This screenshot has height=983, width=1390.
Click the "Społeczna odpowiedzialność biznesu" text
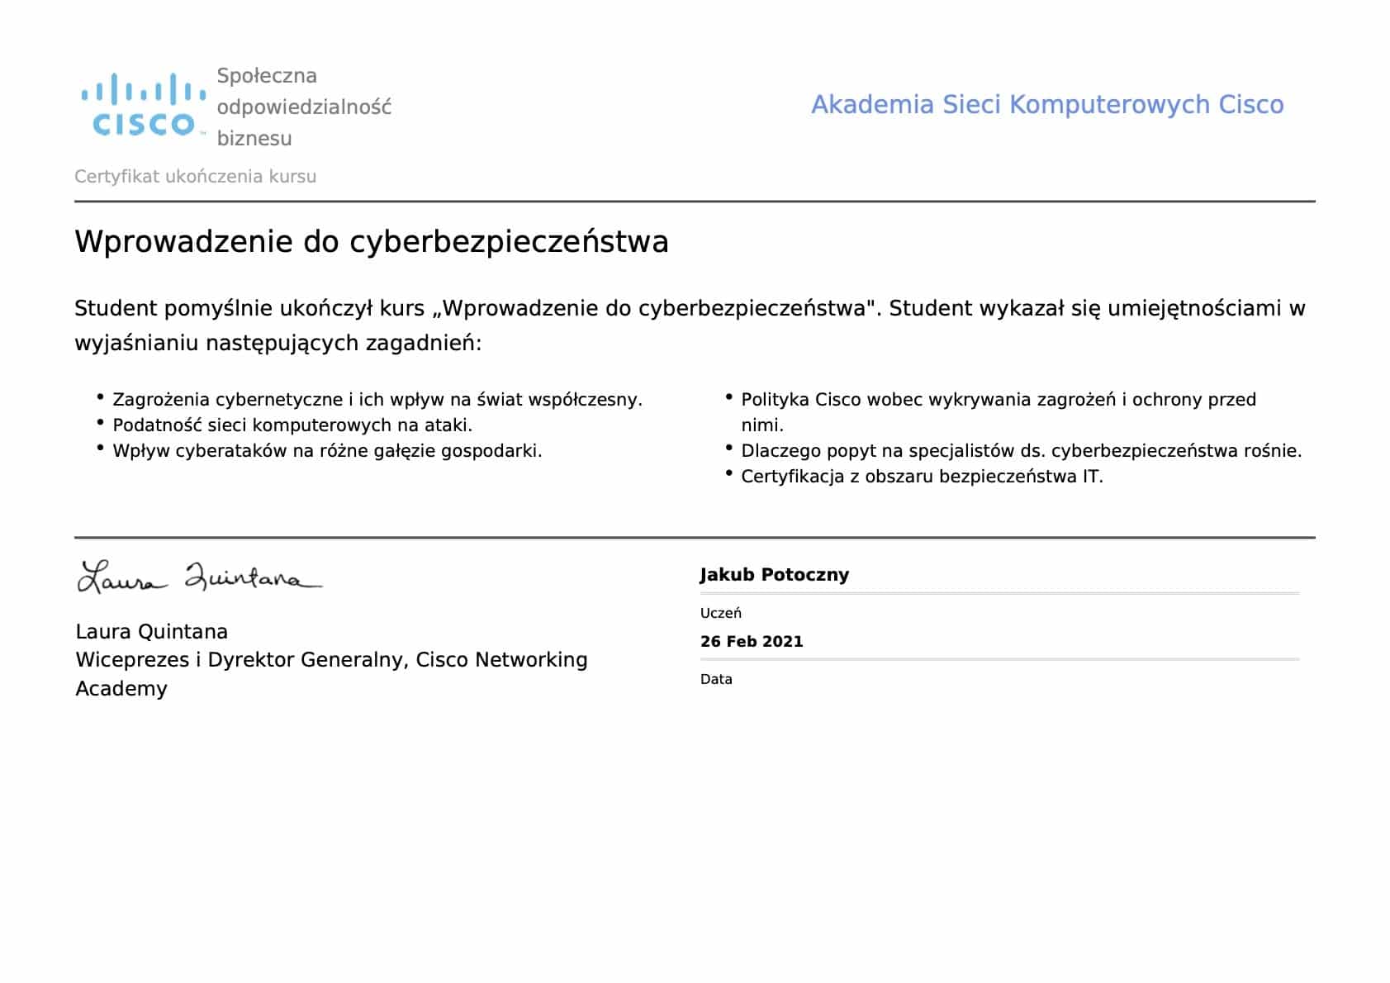303,107
